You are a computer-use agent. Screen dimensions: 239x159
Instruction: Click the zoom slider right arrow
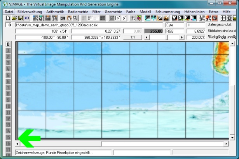tap(181, 37)
